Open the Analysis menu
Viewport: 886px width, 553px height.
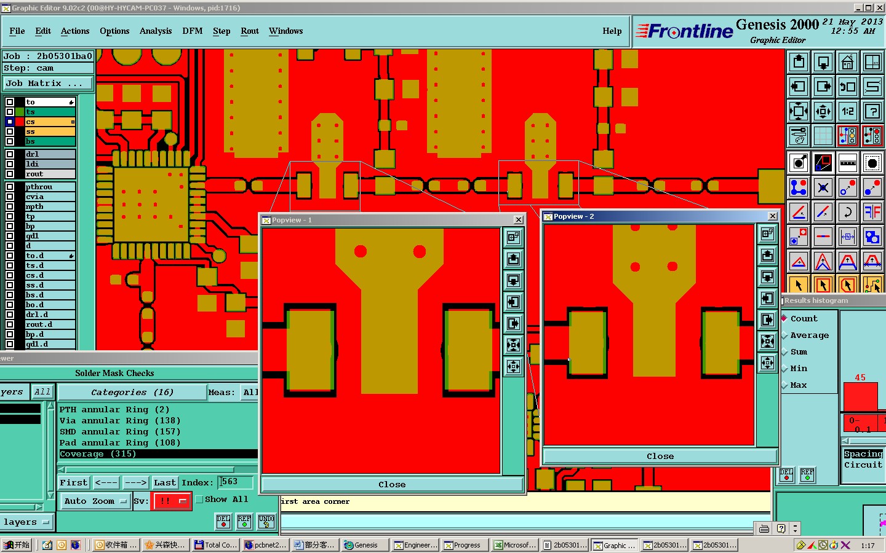(156, 31)
